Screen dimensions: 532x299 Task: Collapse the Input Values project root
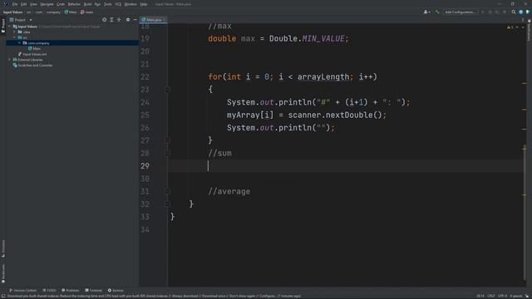click(x=10, y=27)
